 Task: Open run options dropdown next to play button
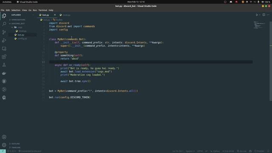point(260,15)
